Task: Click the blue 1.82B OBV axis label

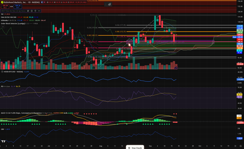Action: point(239,138)
